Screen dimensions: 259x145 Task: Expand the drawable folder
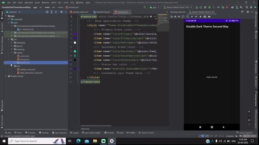(x=12, y=43)
